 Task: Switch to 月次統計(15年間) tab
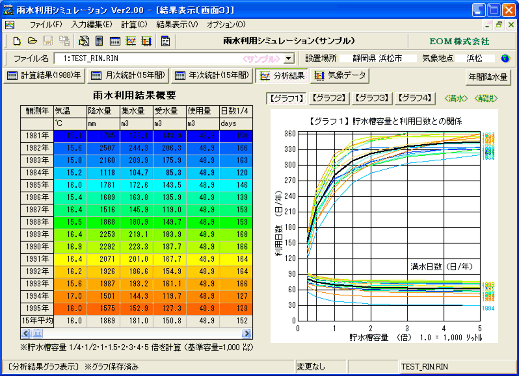click(x=128, y=76)
